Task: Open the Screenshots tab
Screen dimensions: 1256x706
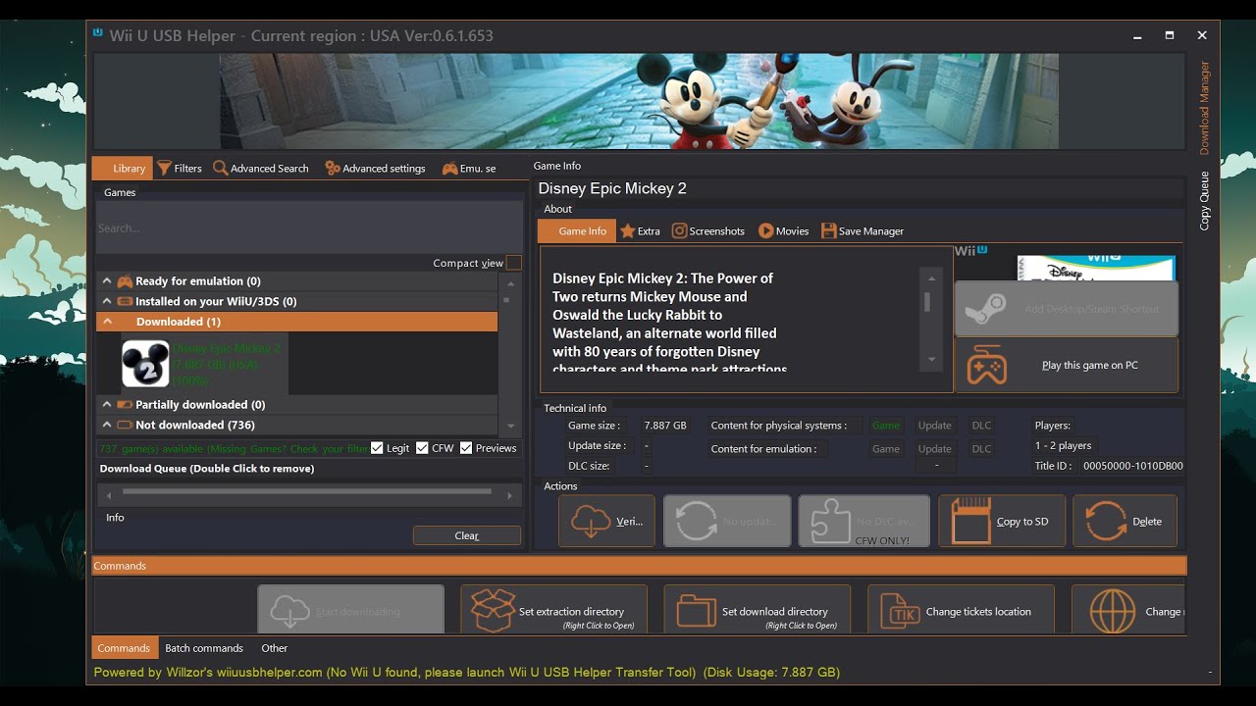Action: click(x=708, y=231)
